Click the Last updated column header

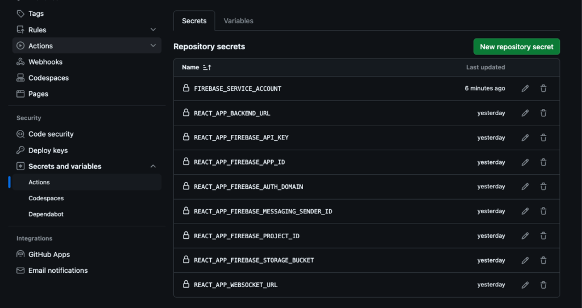485,67
